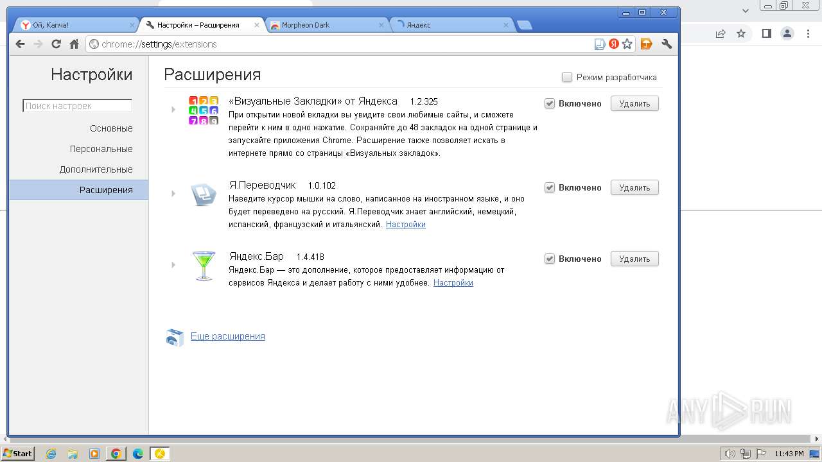This screenshot has width=822, height=462.
Task: Open 'Персональные' settings section
Action: [x=101, y=149]
